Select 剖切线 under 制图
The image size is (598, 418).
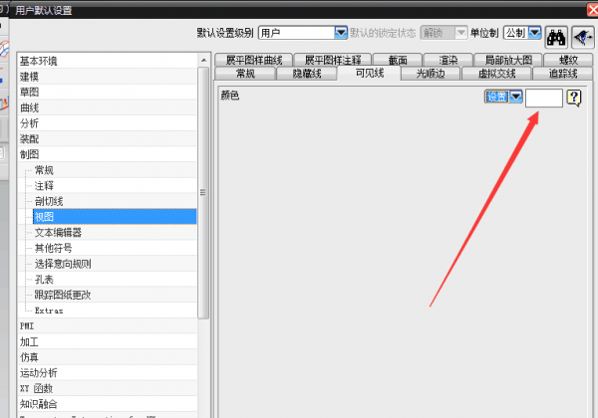(115, 201)
